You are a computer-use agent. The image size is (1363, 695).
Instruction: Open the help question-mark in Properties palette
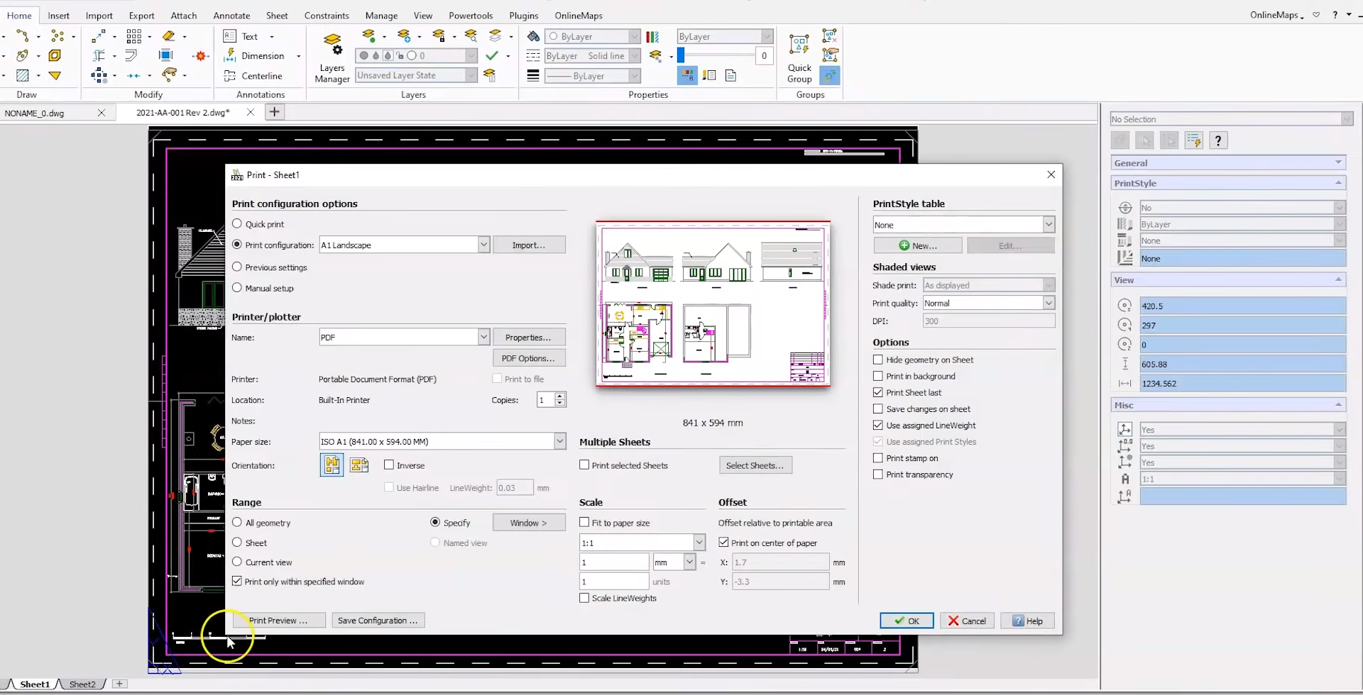click(x=1218, y=140)
